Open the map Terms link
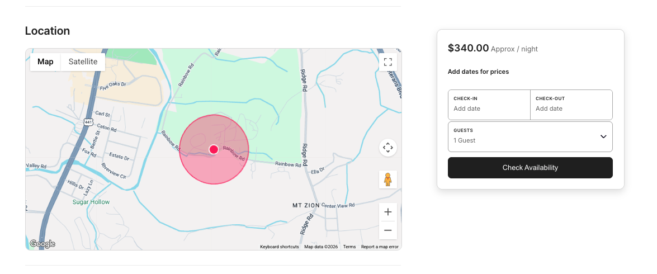This screenshot has width=657, height=274. click(349, 247)
